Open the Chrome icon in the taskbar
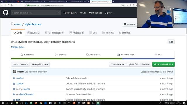The width and height of the screenshot is (187, 105). pos(41,103)
